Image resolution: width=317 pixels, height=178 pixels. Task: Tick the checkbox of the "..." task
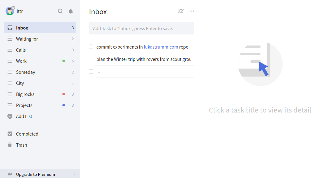(91, 71)
